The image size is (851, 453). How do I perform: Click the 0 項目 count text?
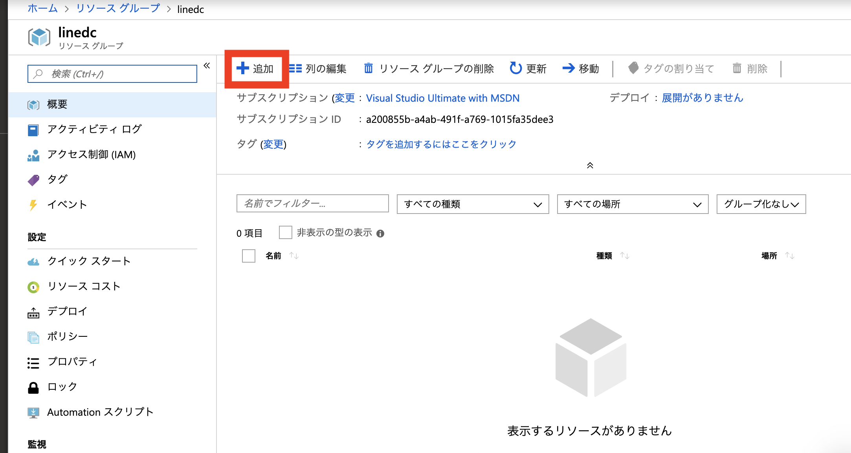(249, 234)
